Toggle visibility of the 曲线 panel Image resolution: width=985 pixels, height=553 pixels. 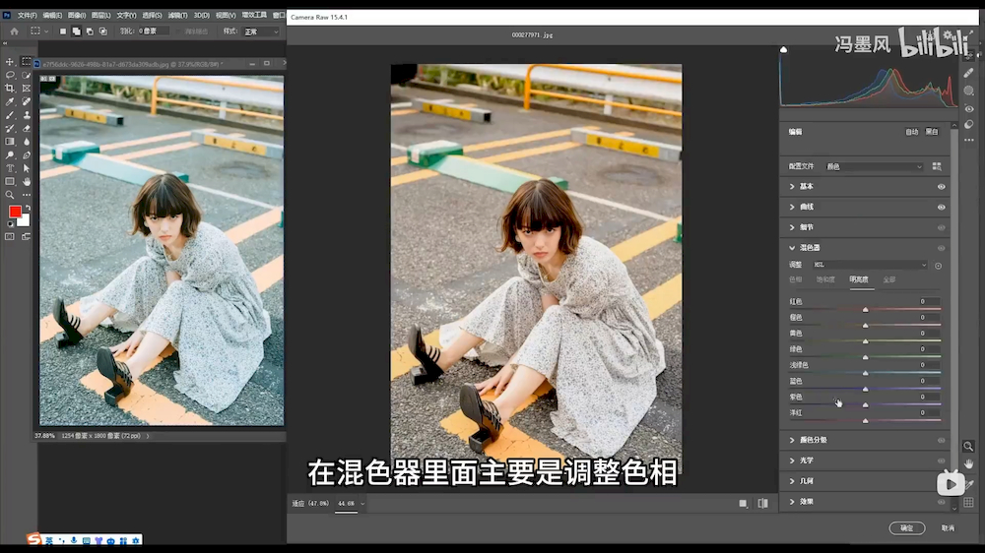pyautogui.click(x=941, y=208)
